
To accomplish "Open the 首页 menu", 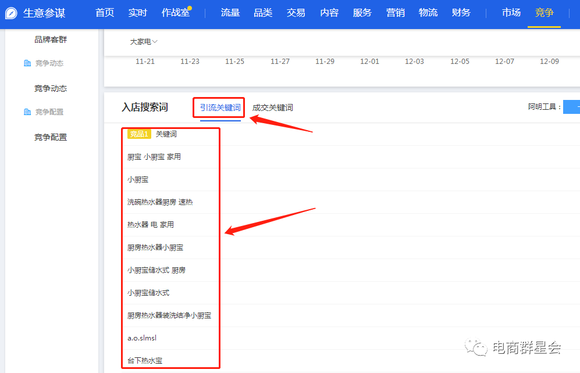I will (x=105, y=13).
